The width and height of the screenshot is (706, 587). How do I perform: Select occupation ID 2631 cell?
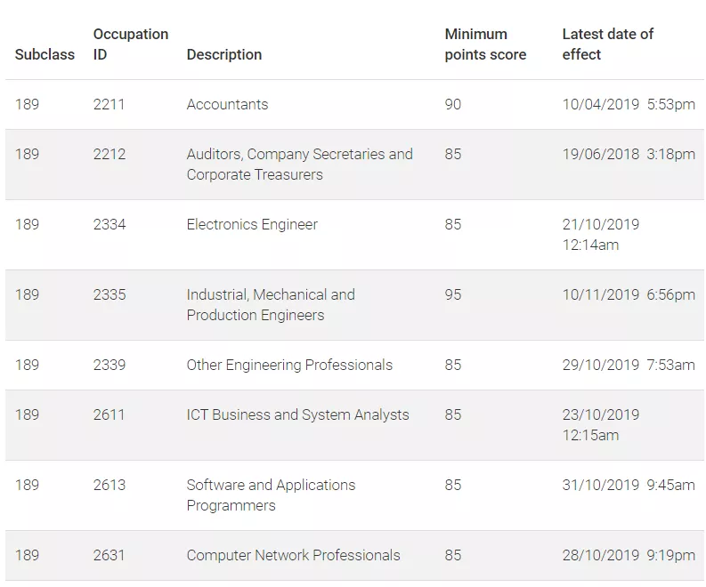pyautogui.click(x=109, y=555)
